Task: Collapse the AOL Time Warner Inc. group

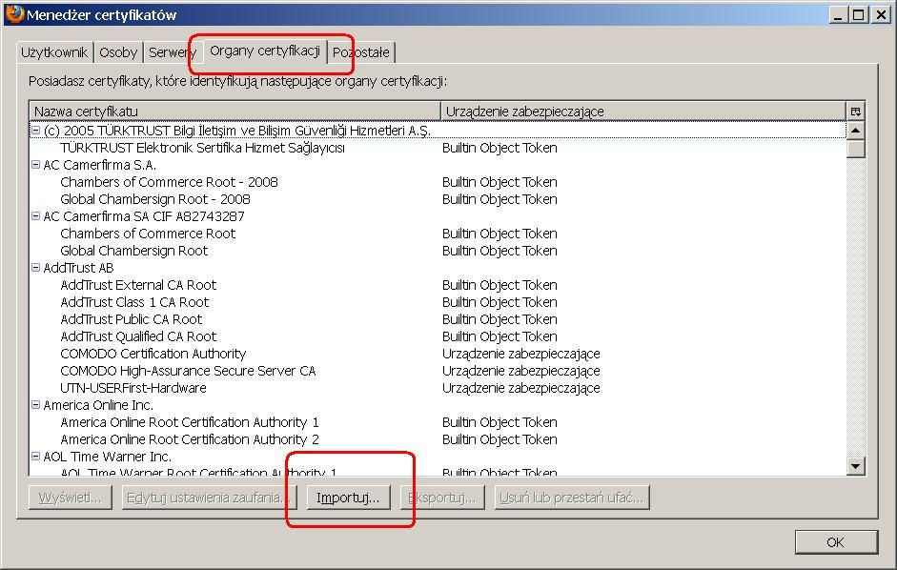Action: click(36, 457)
